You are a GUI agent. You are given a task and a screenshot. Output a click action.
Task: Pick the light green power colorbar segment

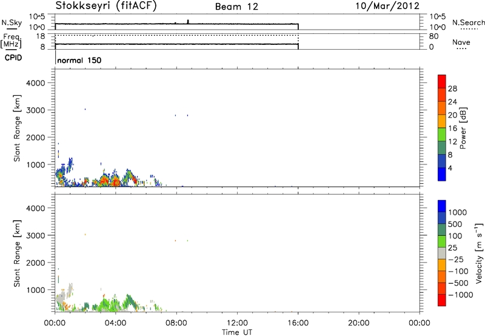click(x=442, y=135)
